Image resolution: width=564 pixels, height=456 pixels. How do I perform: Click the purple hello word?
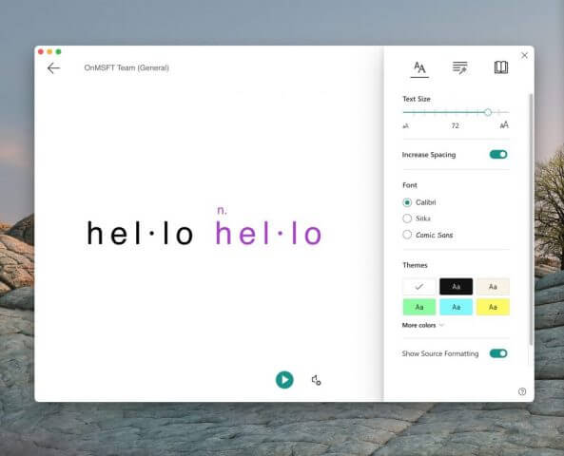point(268,234)
